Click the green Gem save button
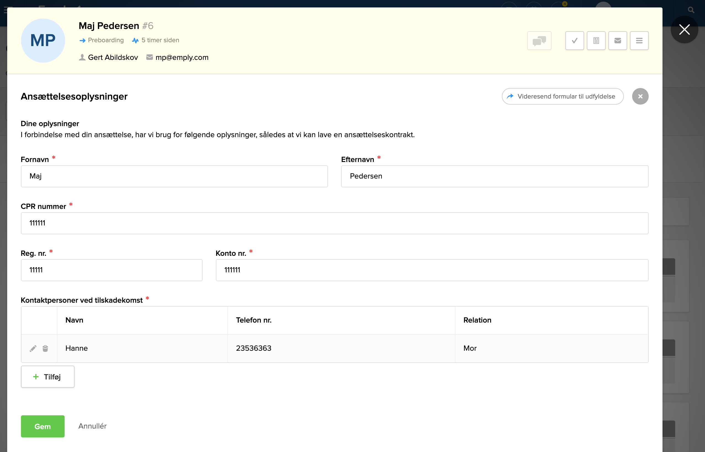The height and width of the screenshot is (452, 705). click(43, 426)
